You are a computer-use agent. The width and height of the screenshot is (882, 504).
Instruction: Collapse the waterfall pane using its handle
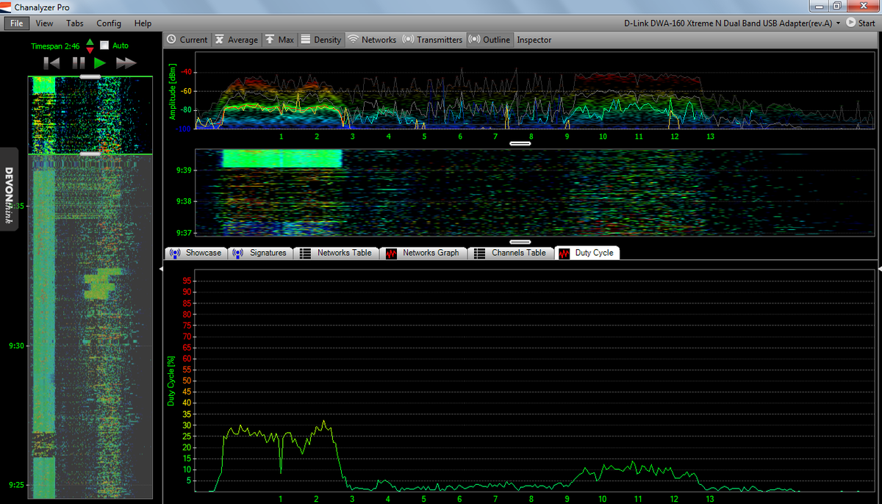(x=520, y=241)
